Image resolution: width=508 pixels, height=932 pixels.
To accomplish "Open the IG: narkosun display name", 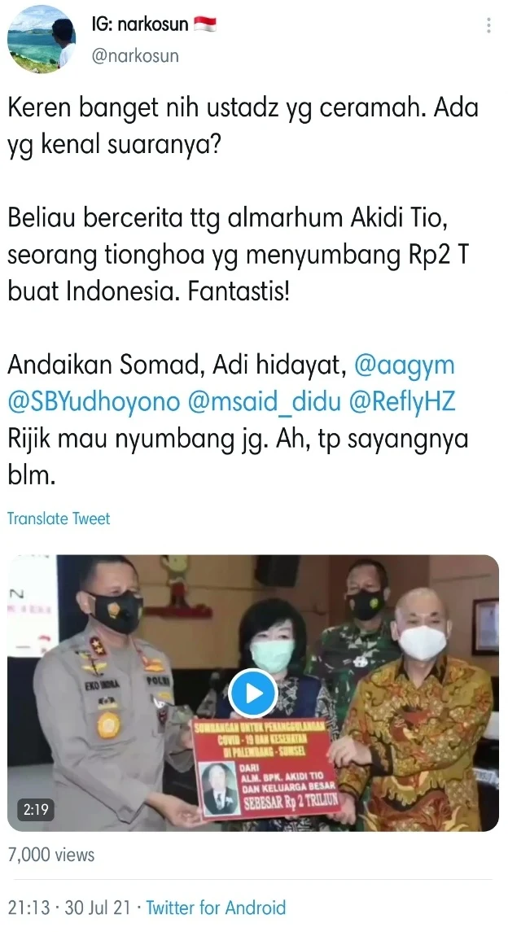I will pyautogui.click(x=140, y=24).
